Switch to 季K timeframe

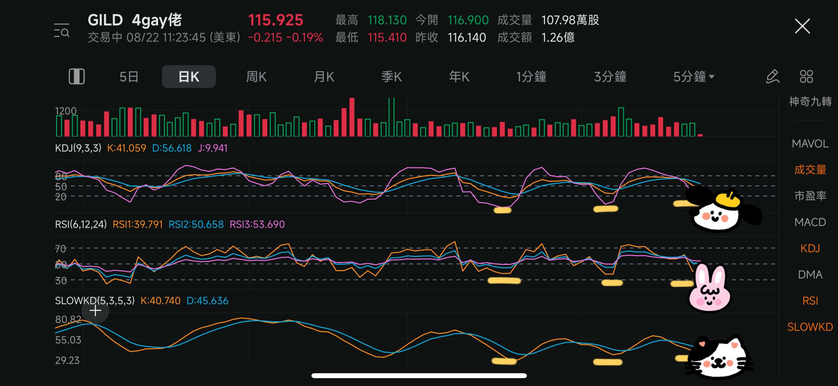pos(392,77)
